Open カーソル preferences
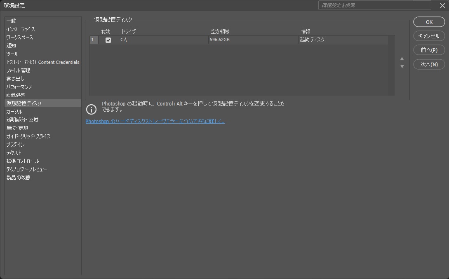 (43, 112)
